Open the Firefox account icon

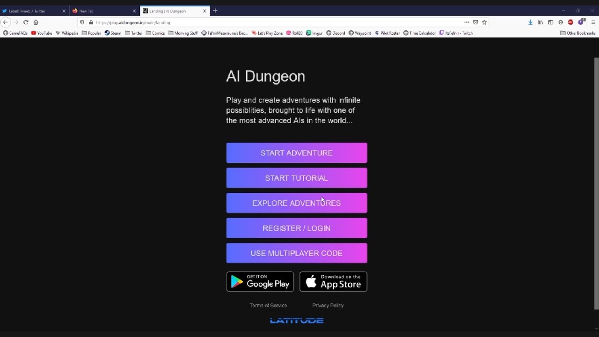[561, 22]
